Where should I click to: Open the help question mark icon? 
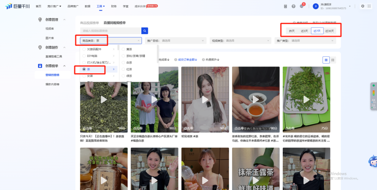[x=293, y=6]
